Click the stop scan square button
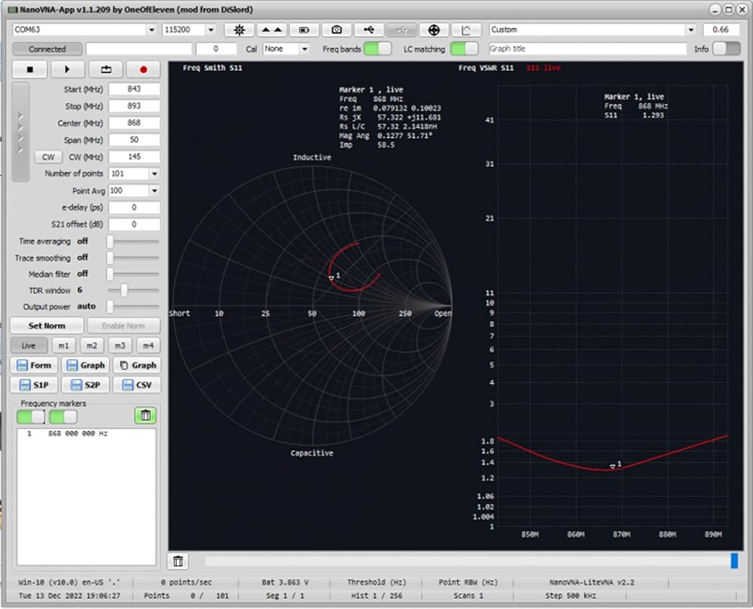 [30, 69]
